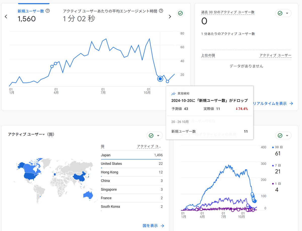Open the status dropdown on country card
This screenshot has height=231, width=302.
155,135
